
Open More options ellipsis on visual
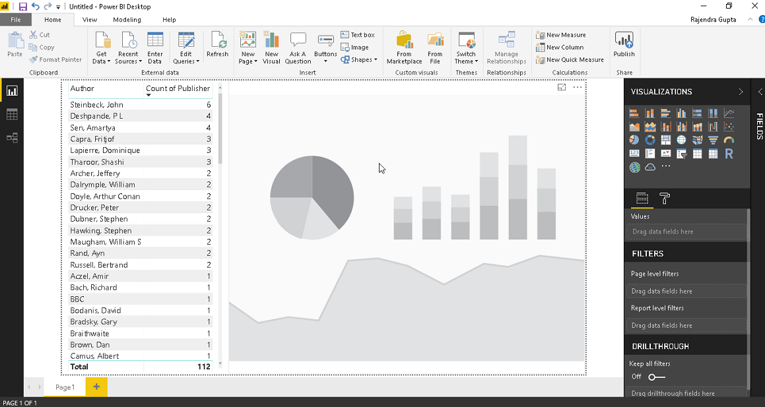click(577, 87)
